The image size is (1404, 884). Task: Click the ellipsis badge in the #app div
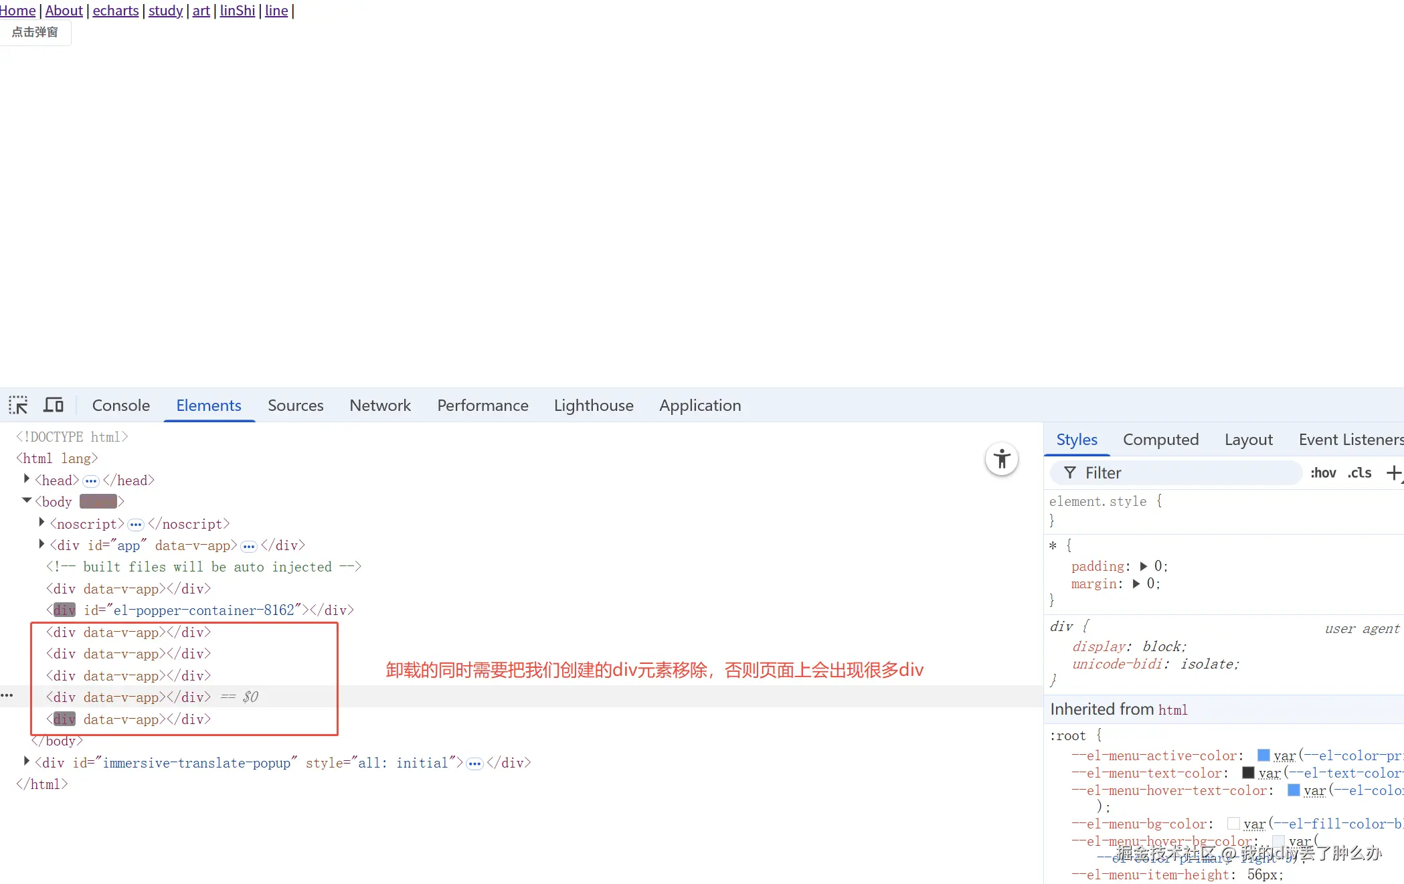[249, 546]
